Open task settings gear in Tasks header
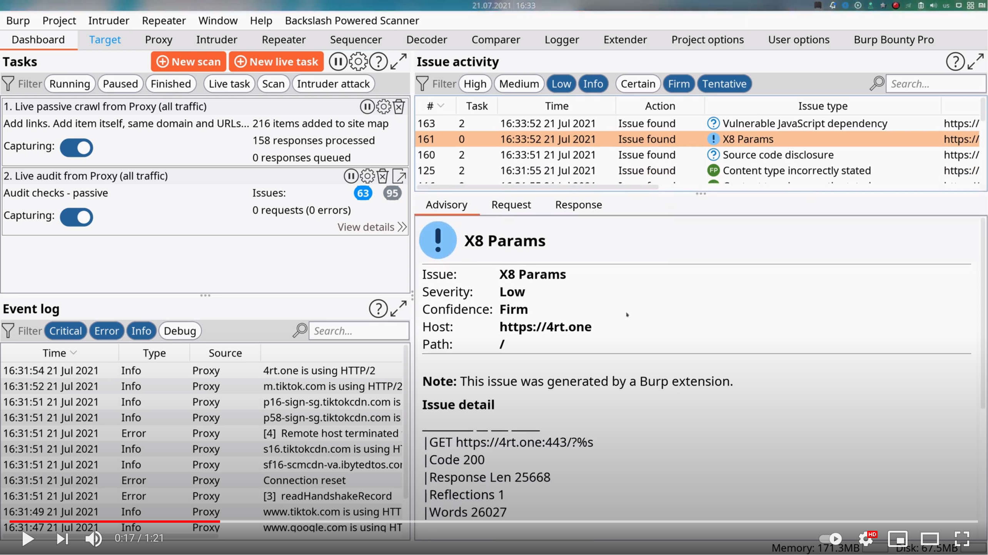This screenshot has height=555, width=988. coord(358,62)
